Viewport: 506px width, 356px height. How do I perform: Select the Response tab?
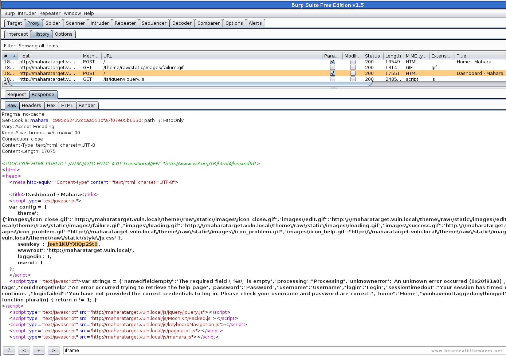[43, 94]
